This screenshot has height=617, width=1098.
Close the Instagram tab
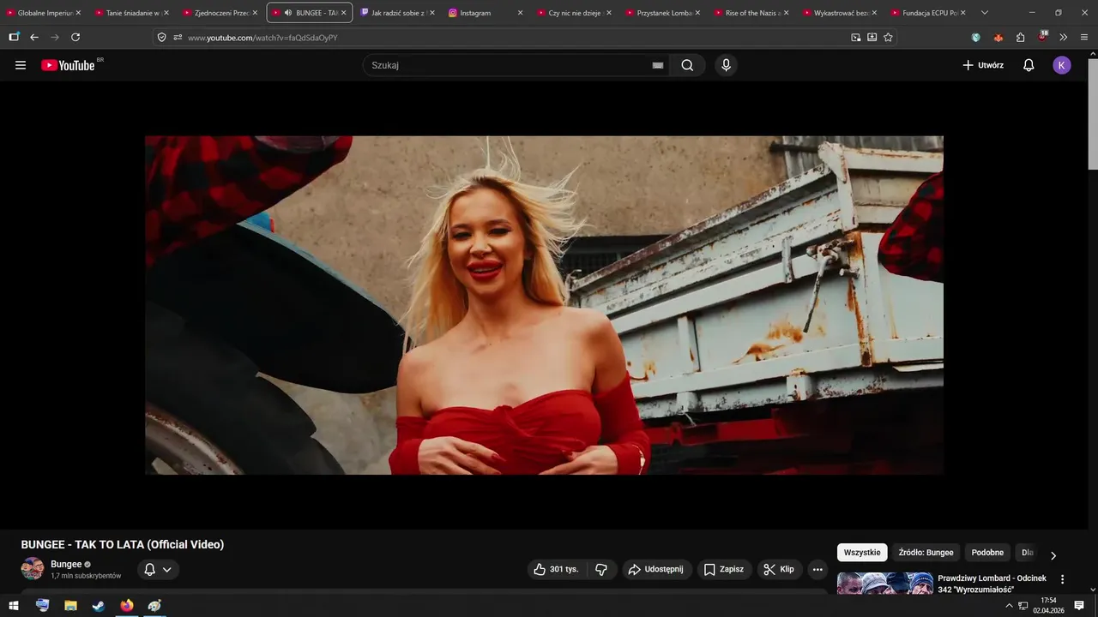[520, 13]
